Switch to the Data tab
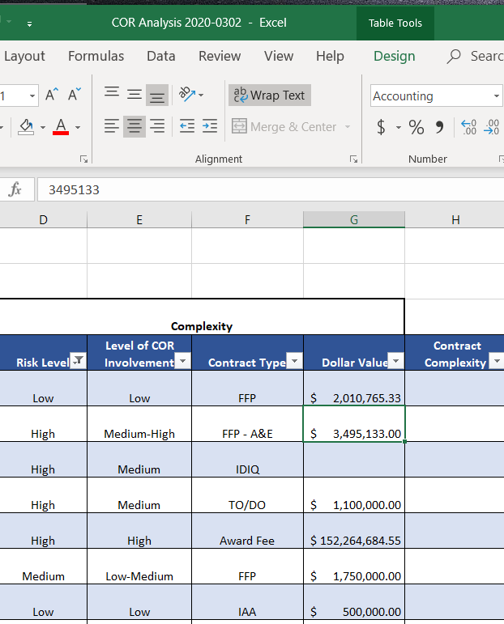This screenshot has width=504, height=624. pyautogui.click(x=161, y=56)
